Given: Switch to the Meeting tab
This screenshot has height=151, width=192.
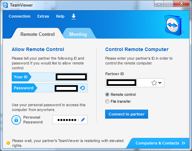Looking at the screenshot, I should 78,34.
